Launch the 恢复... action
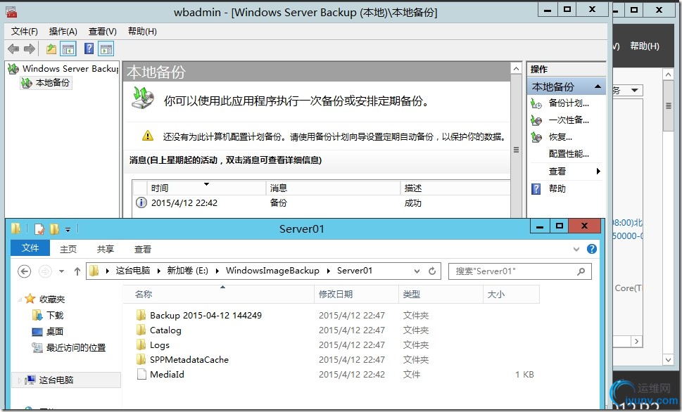Viewport: 682px width, 412px height. [560, 137]
